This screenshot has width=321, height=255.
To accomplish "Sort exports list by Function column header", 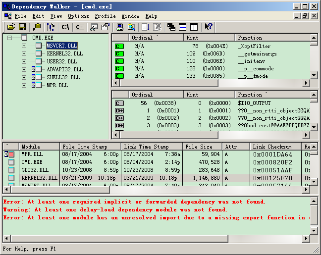I will point(272,95).
